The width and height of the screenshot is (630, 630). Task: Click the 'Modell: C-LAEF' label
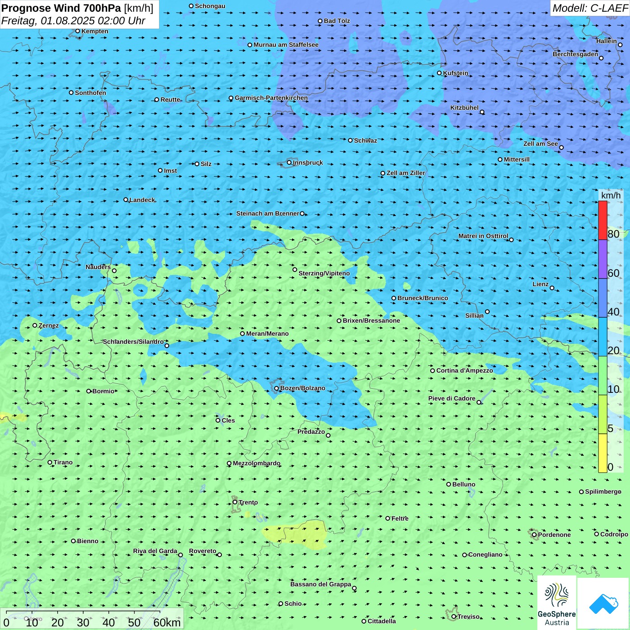[589, 8]
